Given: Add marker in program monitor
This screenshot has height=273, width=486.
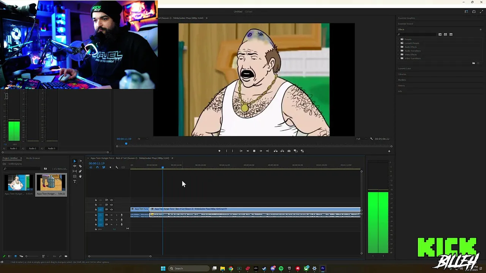Looking at the screenshot, I should tap(219, 151).
